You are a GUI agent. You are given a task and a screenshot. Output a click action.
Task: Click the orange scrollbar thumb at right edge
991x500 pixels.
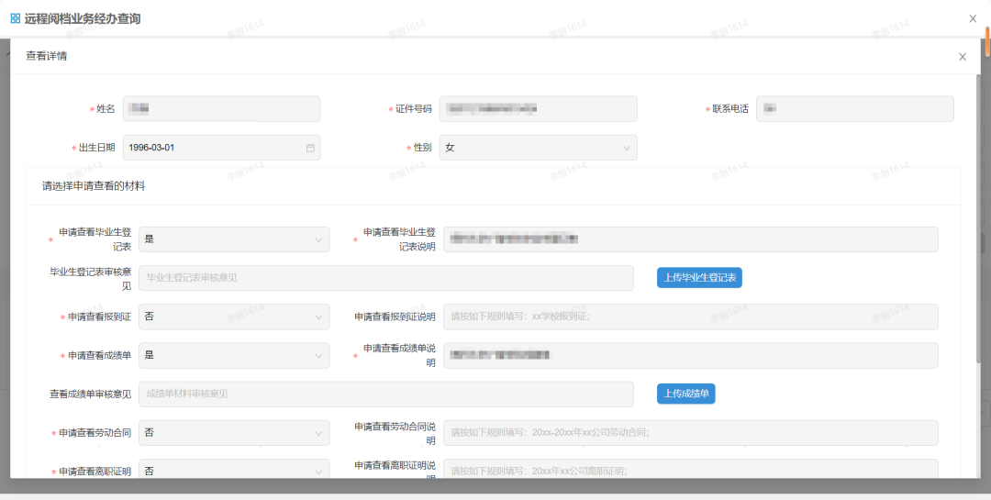click(x=988, y=41)
